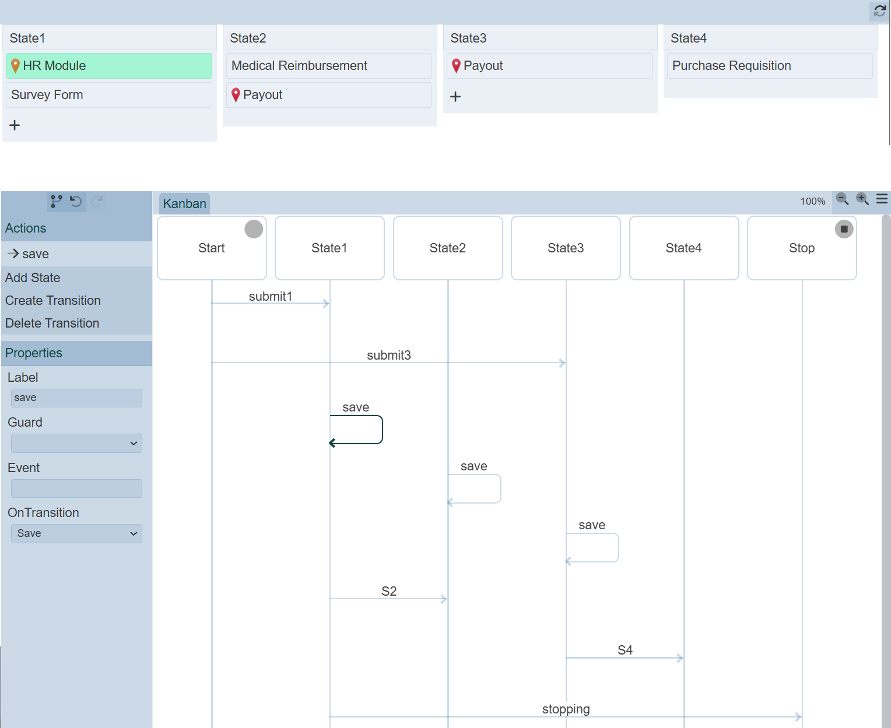Image resolution: width=891 pixels, height=728 pixels.
Task: Click Create Transition in the Actions panel
Action: point(53,301)
